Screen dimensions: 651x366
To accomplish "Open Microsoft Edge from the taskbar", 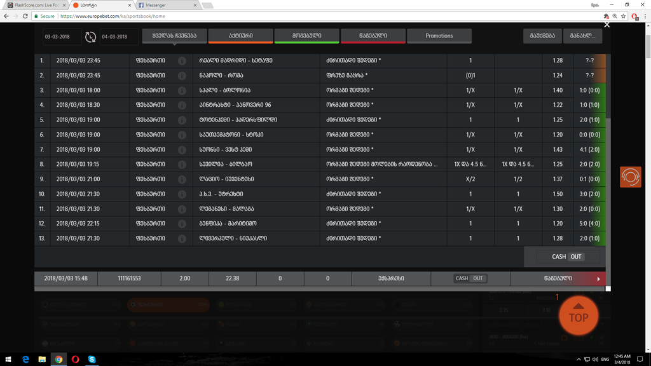I will (x=25, y=360).
